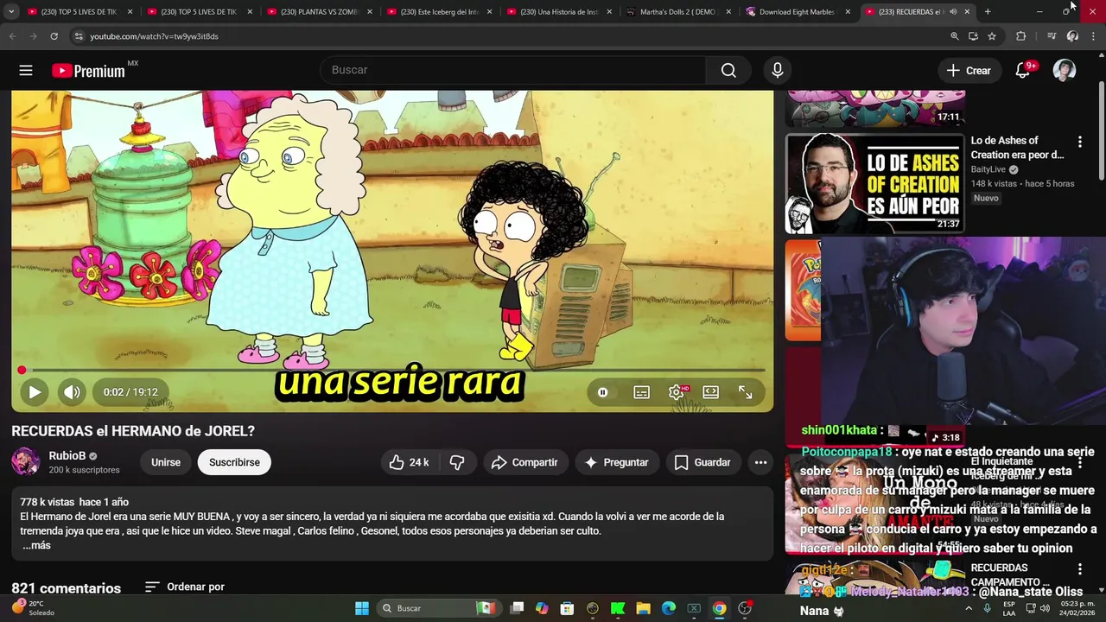Install app icon in address bar
Image resolution: width=1106 pixels, height=622 pixels.
coord(973,36)
